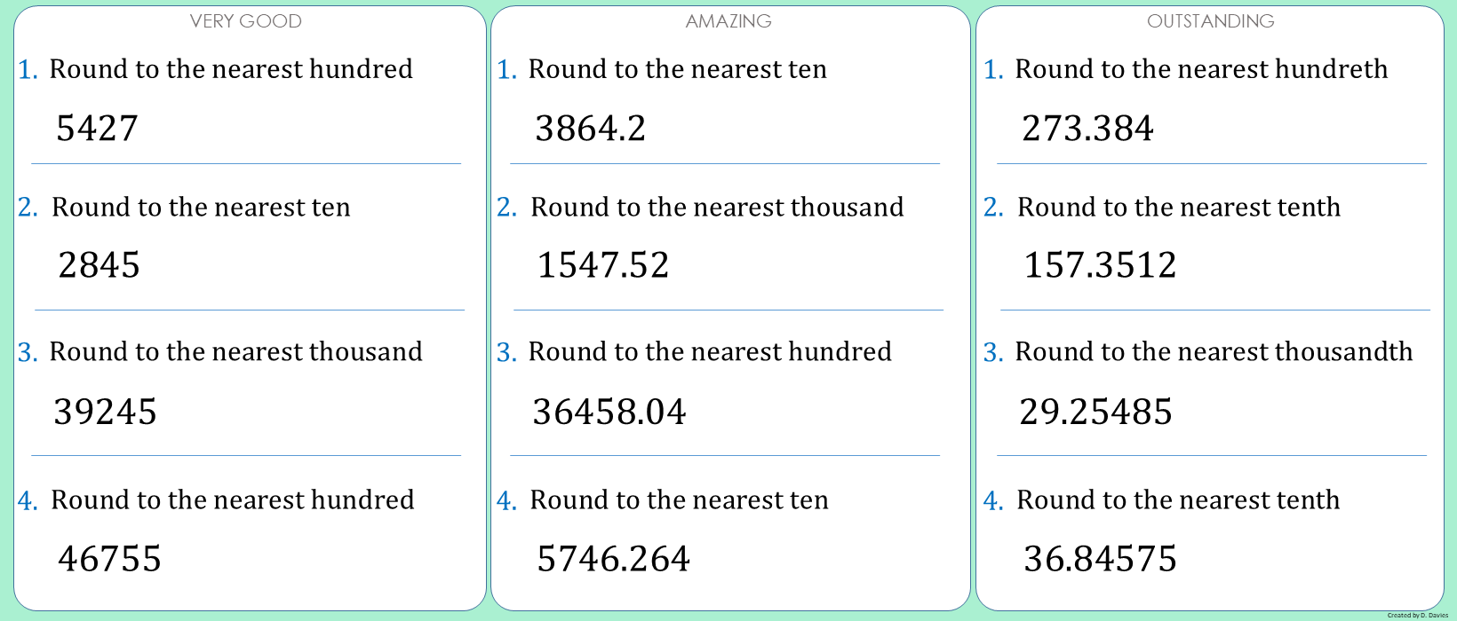Screen dimensions: 1457x621
Task: Click 'Round to the nearest thousand' under AMAZING
Action: [x=717, y=208]
